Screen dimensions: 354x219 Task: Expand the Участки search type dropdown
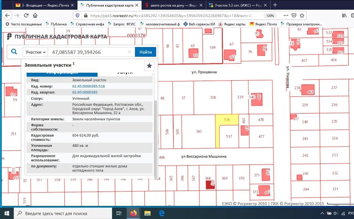[x=36, y=52]
